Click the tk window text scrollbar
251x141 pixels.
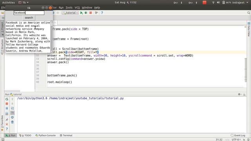pos(52,37)
